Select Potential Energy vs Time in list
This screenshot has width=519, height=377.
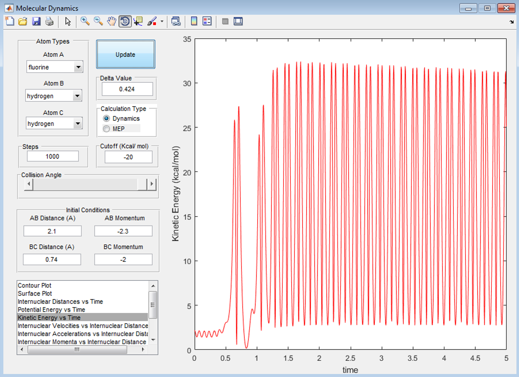tap(51, 310)
